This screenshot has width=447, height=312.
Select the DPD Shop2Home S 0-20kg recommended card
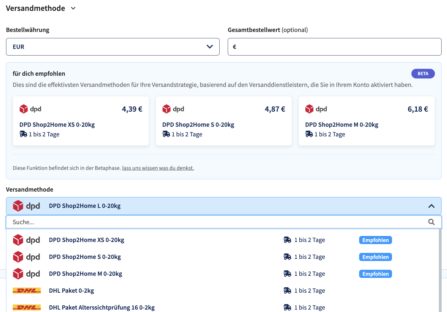pyautogui.click(x=224, y=121)
